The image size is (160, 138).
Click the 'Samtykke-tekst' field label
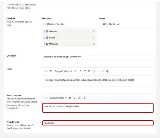(x=14, y=95)
